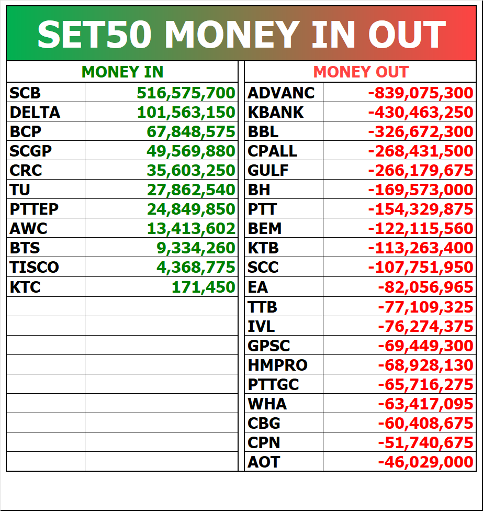
Task: Select the MONEY IN column header
Action: pos(122,72)
